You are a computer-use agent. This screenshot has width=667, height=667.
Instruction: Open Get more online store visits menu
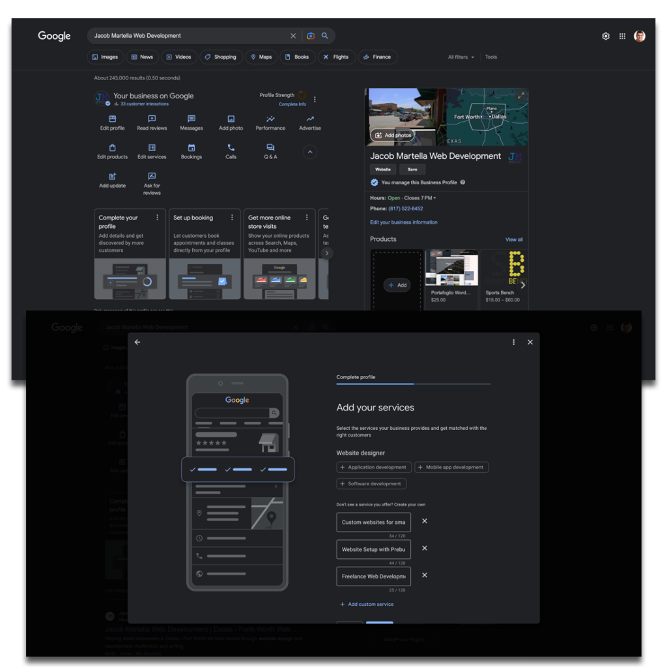pos(307,218)
